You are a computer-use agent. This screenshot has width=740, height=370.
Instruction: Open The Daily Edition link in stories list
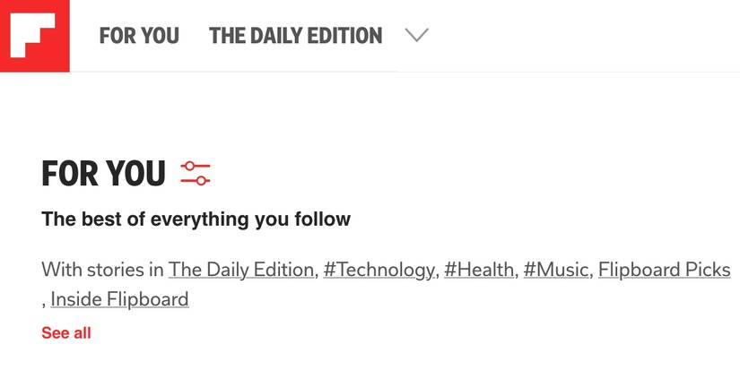coord(241,270)
